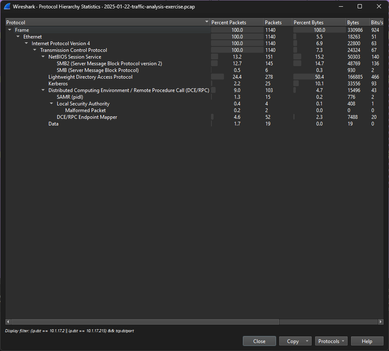Open the Protocols dropdown menu

(331, 341)
